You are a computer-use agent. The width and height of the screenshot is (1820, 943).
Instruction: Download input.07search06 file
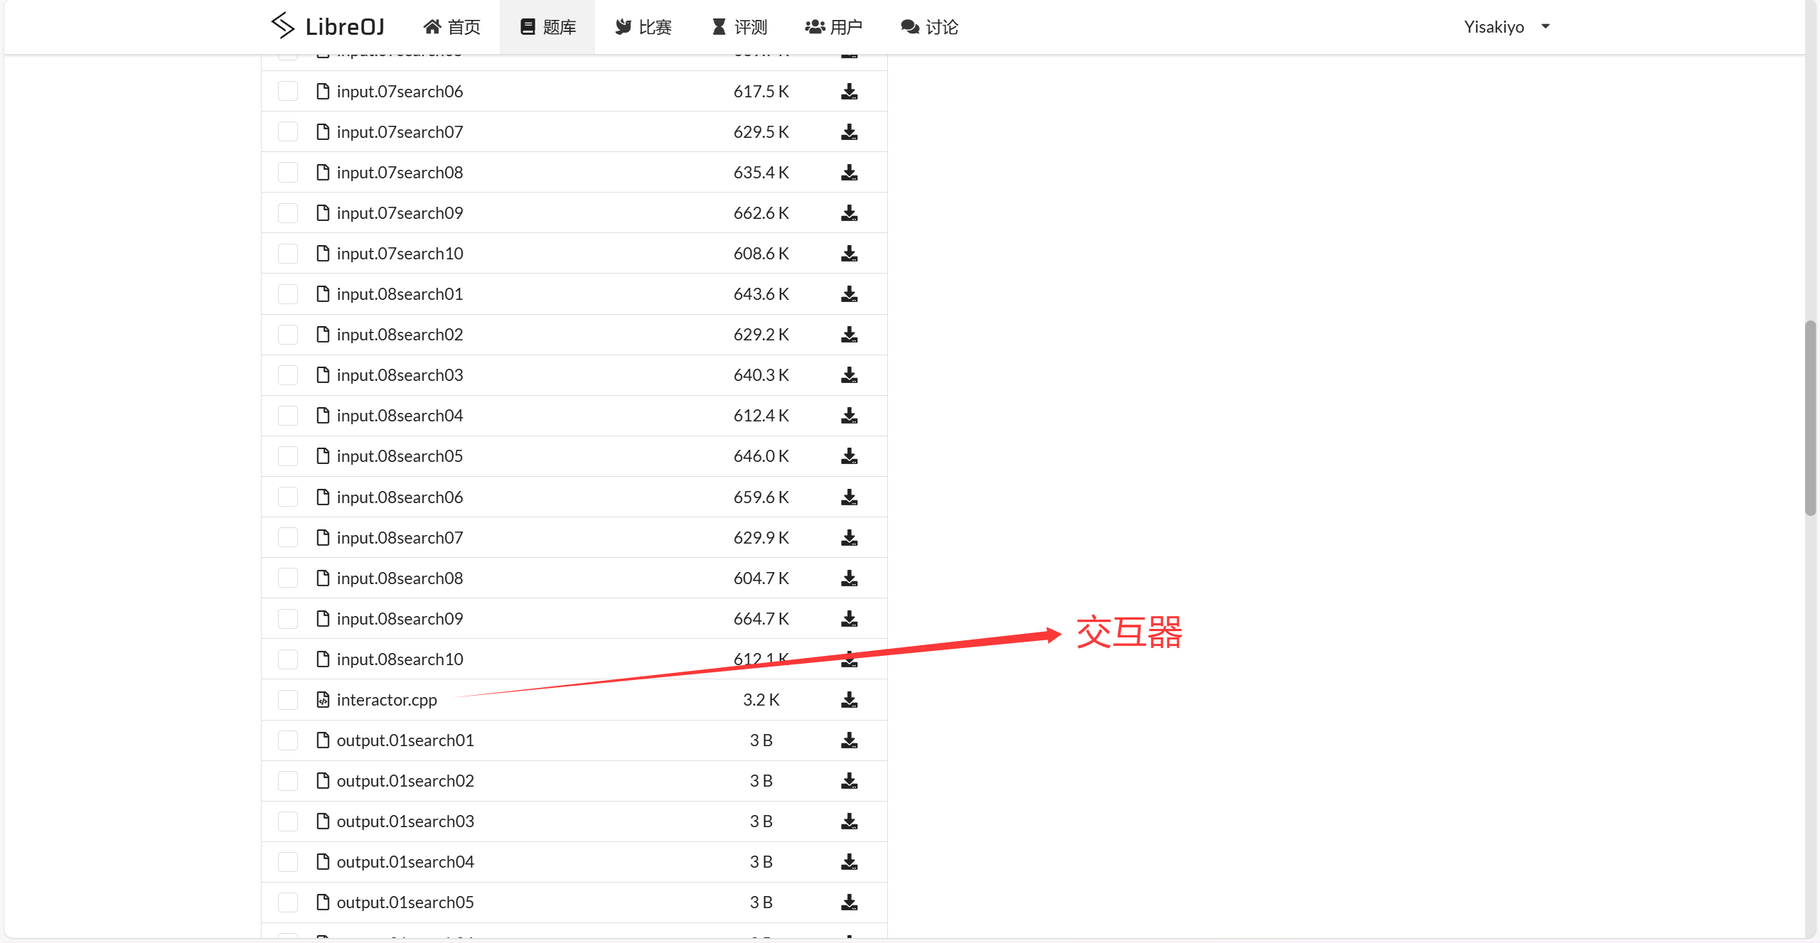[x=849, y=92]
